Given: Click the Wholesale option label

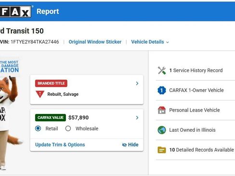Looking at the screenshot, I should tap(87, 128).
